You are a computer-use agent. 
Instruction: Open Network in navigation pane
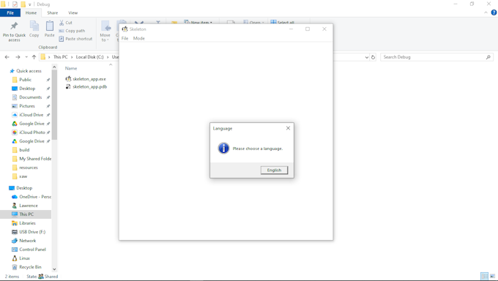pyautogui.click(x=24, y=241)
